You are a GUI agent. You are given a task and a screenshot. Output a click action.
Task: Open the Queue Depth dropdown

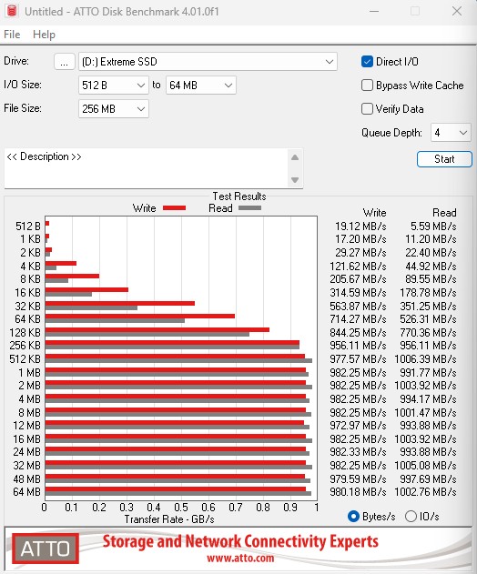(451, 133)
